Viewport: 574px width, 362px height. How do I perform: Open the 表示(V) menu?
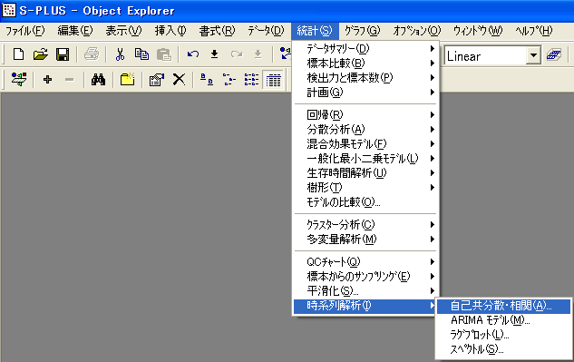123,31
